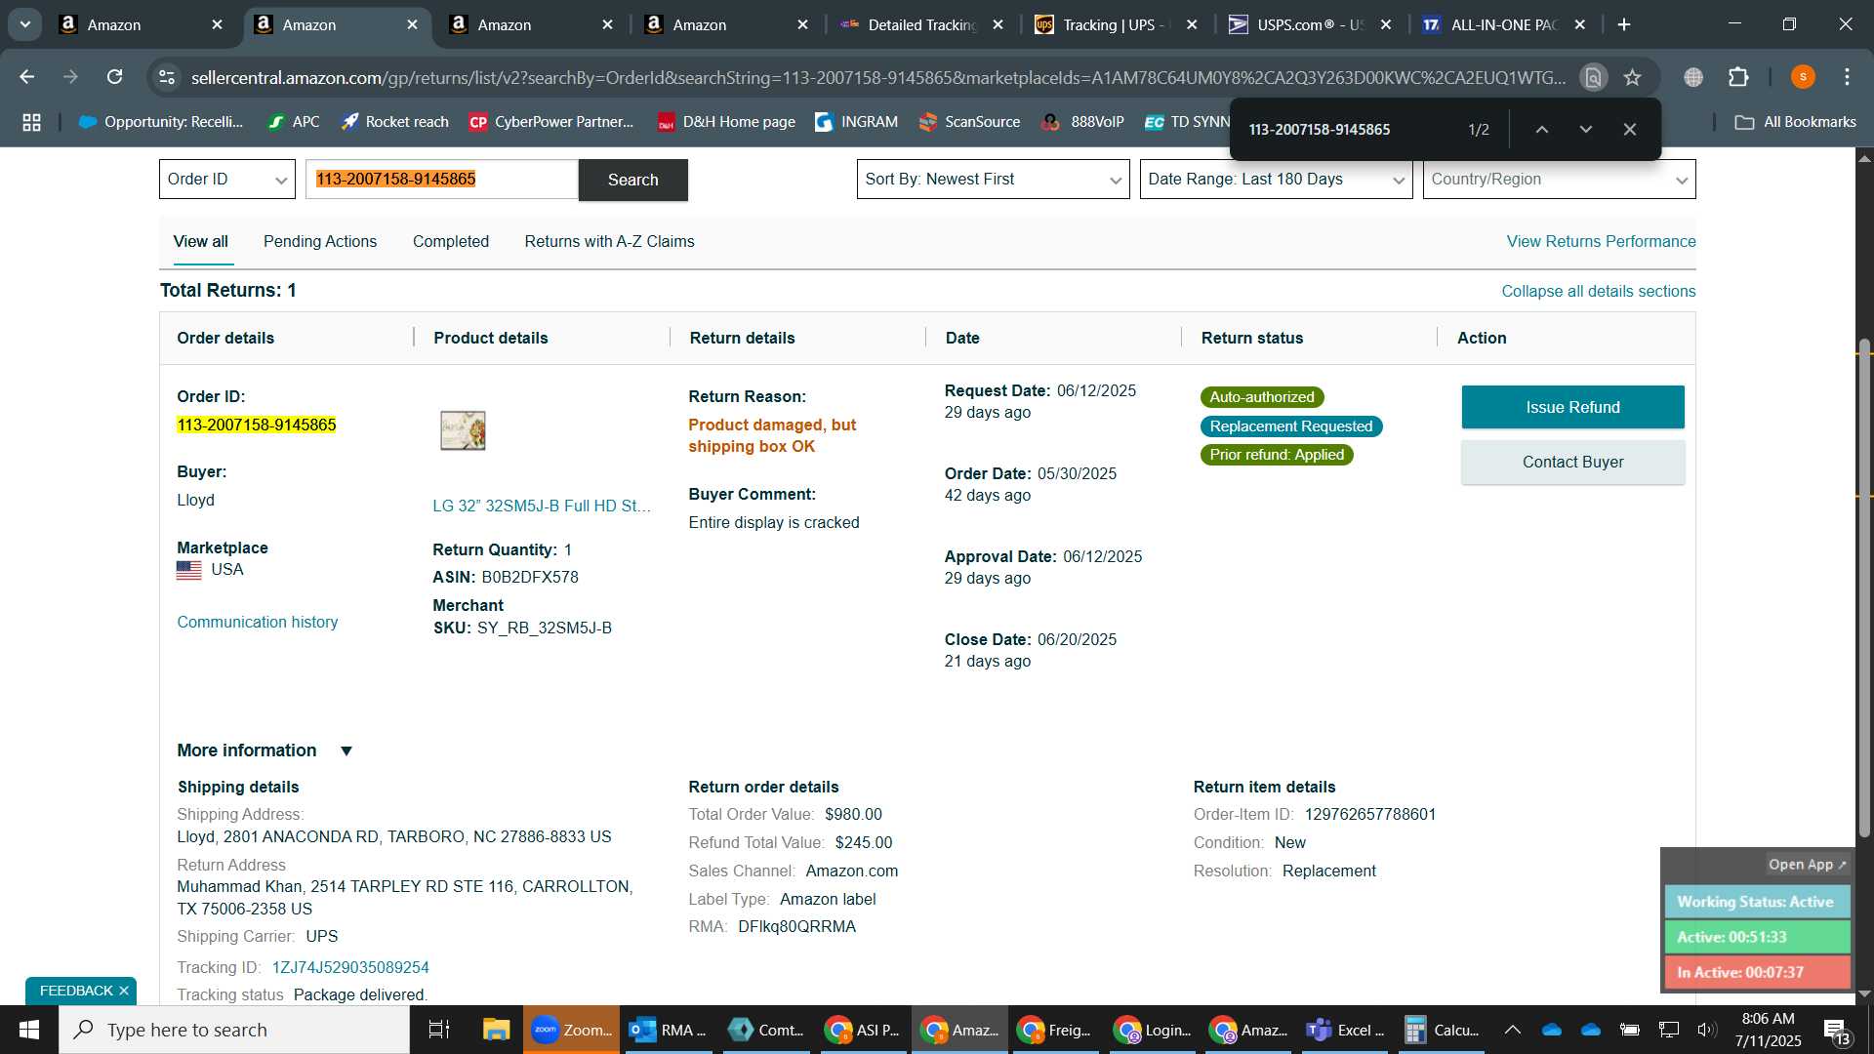Open the globe extension icon in toolbar
Screen dimensions: 1874x1054
pos(1693,77)
